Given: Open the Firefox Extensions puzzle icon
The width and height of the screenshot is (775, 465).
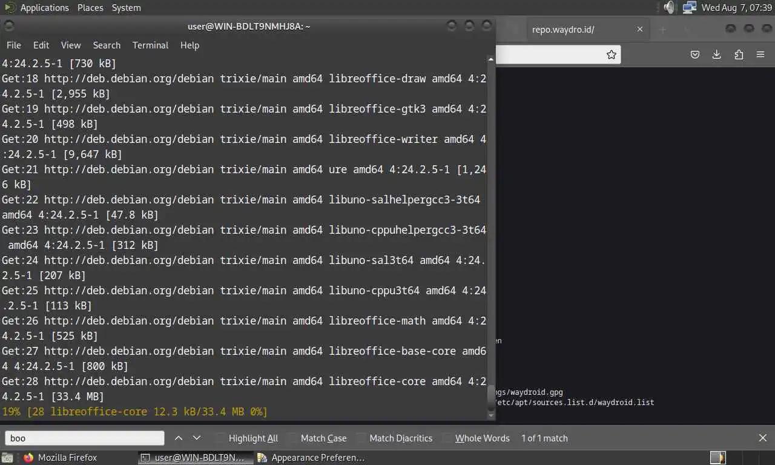Looking at the screenshot, I should pyautogui.click(x=739, y=54).
